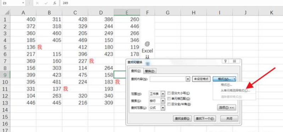Image resolution: width=283 pixels, height=132 pixels.
Task: Select column E header
Action: click(127, 12)
